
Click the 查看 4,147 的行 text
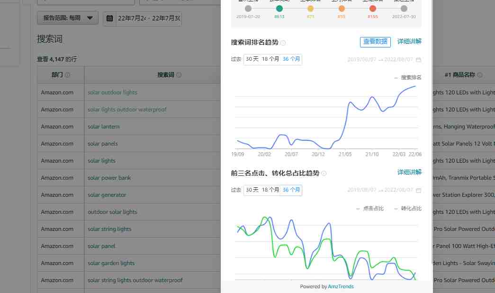[x=57, y=59]
